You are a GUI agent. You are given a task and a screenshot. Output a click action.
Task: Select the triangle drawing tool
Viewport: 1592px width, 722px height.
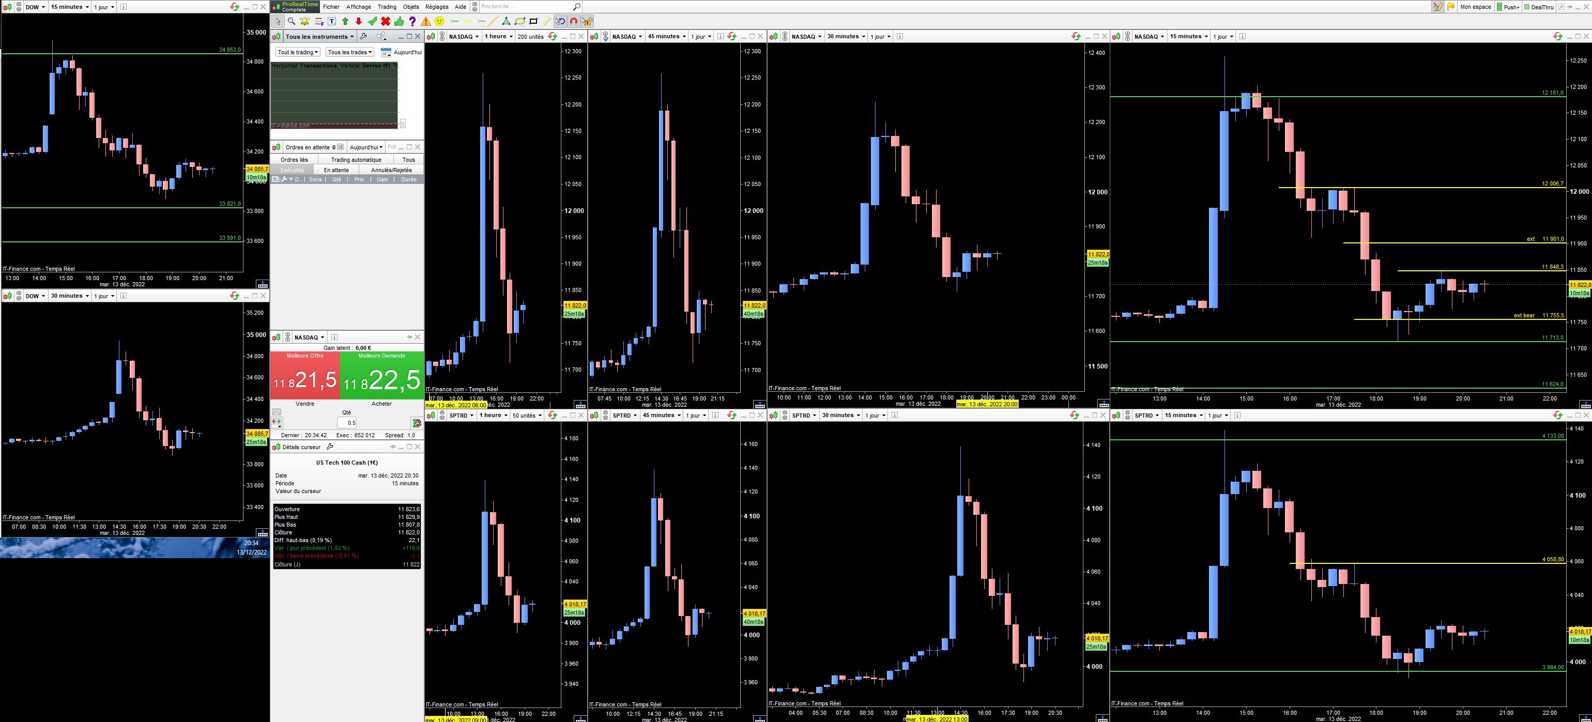click(x=506, y=22)
